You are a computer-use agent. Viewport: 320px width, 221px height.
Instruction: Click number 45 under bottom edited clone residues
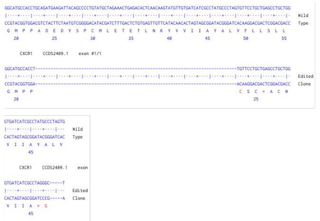tap(30, 214)
